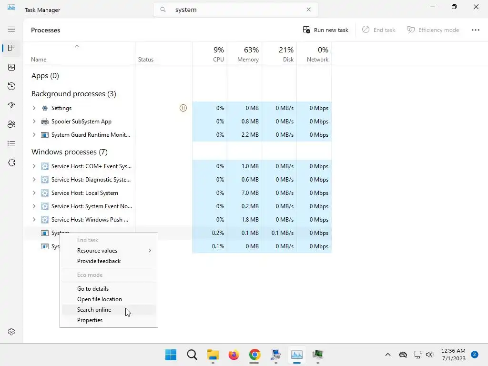The width and height of the screenshot is (488, 366).
Task: Click the cloud sync tray icon
Action: point(403,355)
